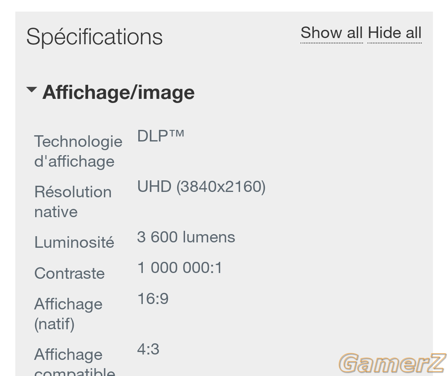Image resolution: width=447 pixels, height=376 pixels.
Task: Click the Spécifications heading
Action: 94,37
